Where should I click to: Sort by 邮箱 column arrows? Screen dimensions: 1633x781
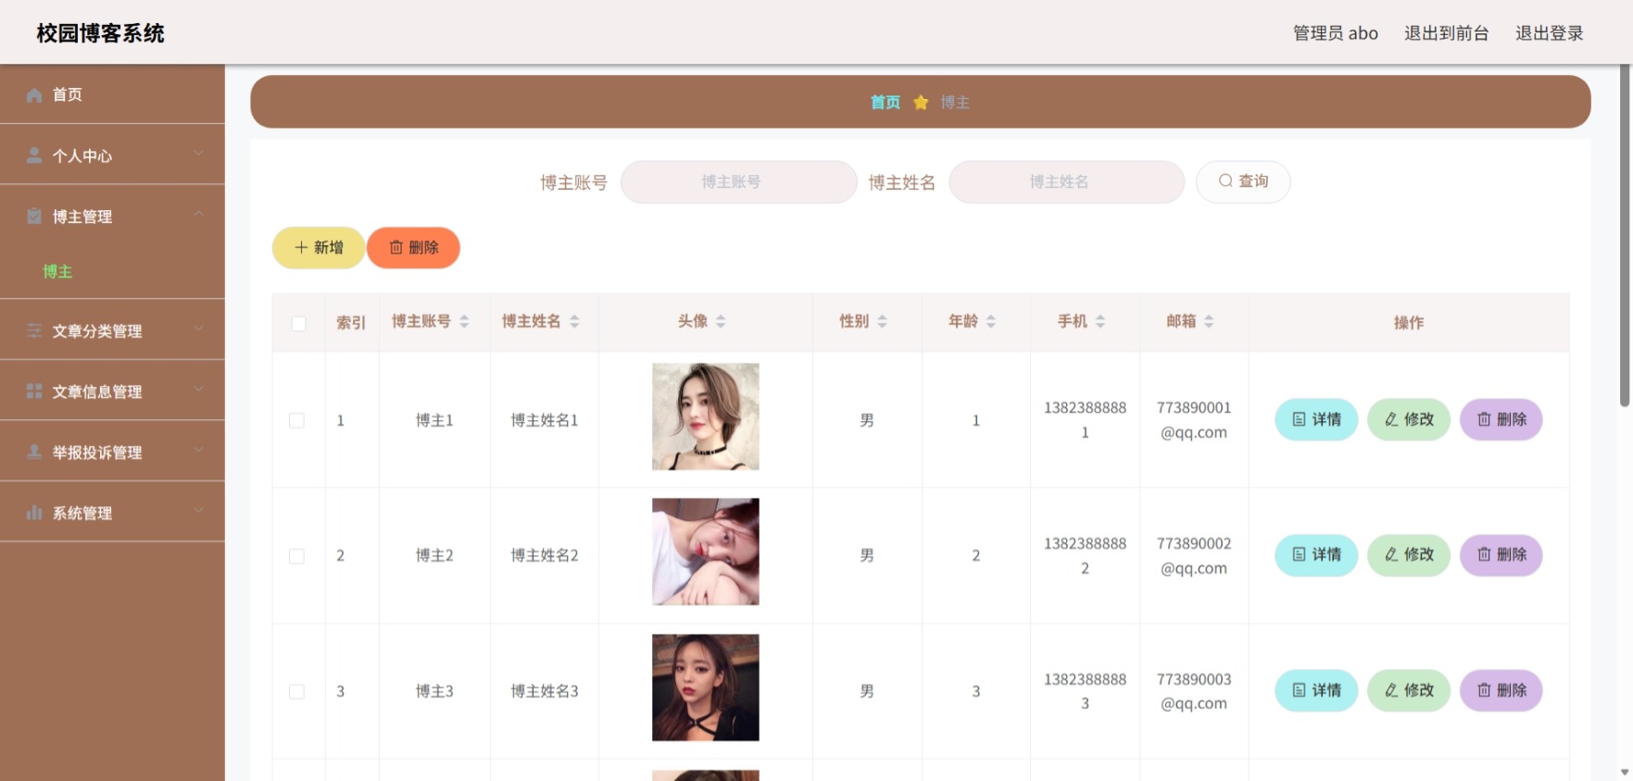[1209, 321]
